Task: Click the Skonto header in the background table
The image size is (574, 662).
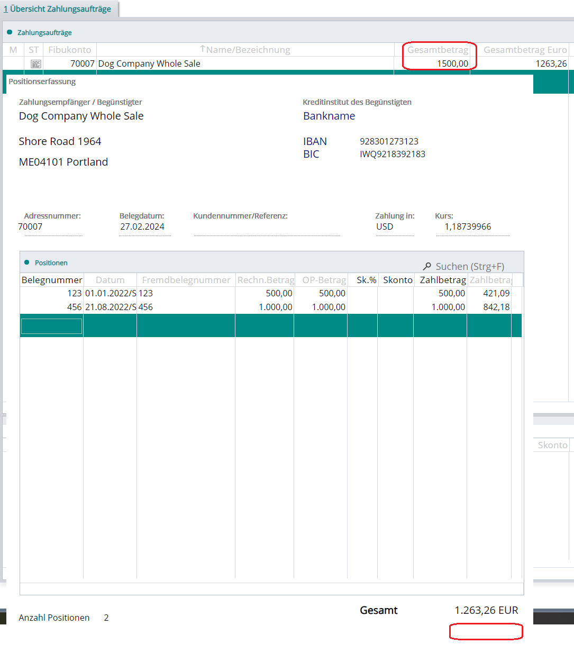Action: (552, 445)
